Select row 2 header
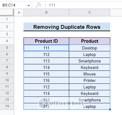Viewport: 122px width, 115px height. [7, 27]
